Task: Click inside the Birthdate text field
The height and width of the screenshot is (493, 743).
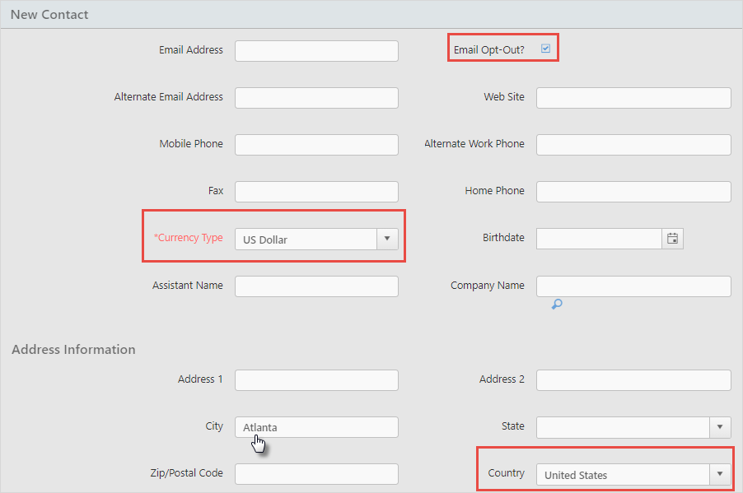Action: pyautogui.click(x=599, y=239)
